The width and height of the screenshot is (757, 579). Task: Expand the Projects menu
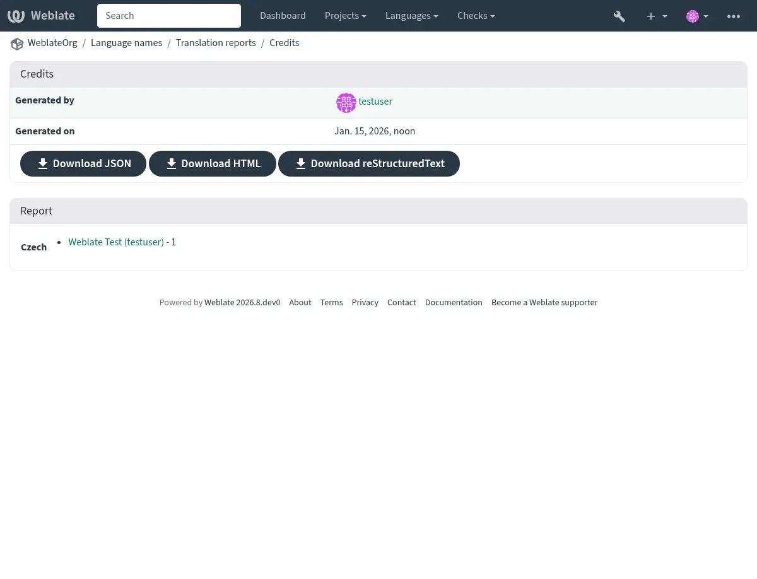coord(345,16)
